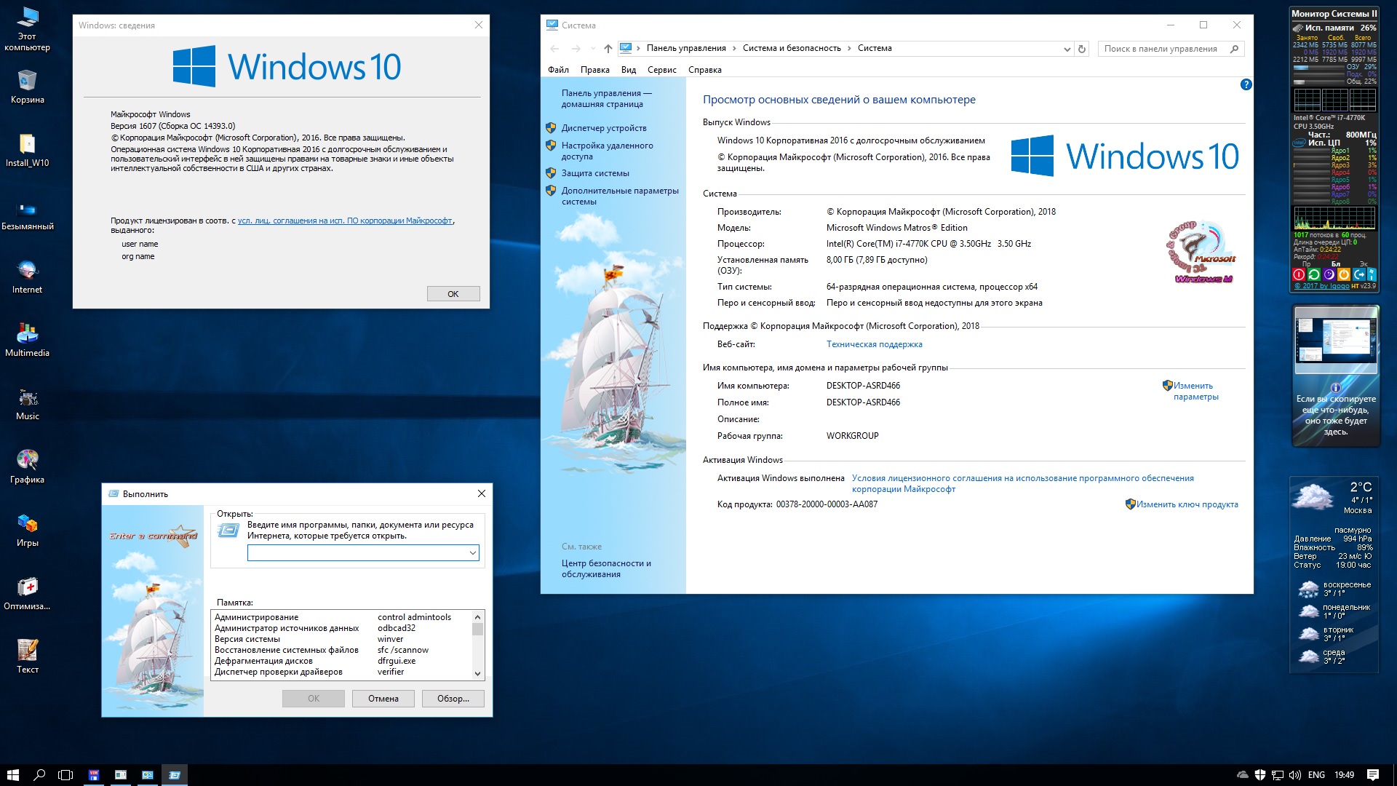Open the Корзина recycle bin icon
This screenshot has width=1397, height=786.
[x=27, y=81]
